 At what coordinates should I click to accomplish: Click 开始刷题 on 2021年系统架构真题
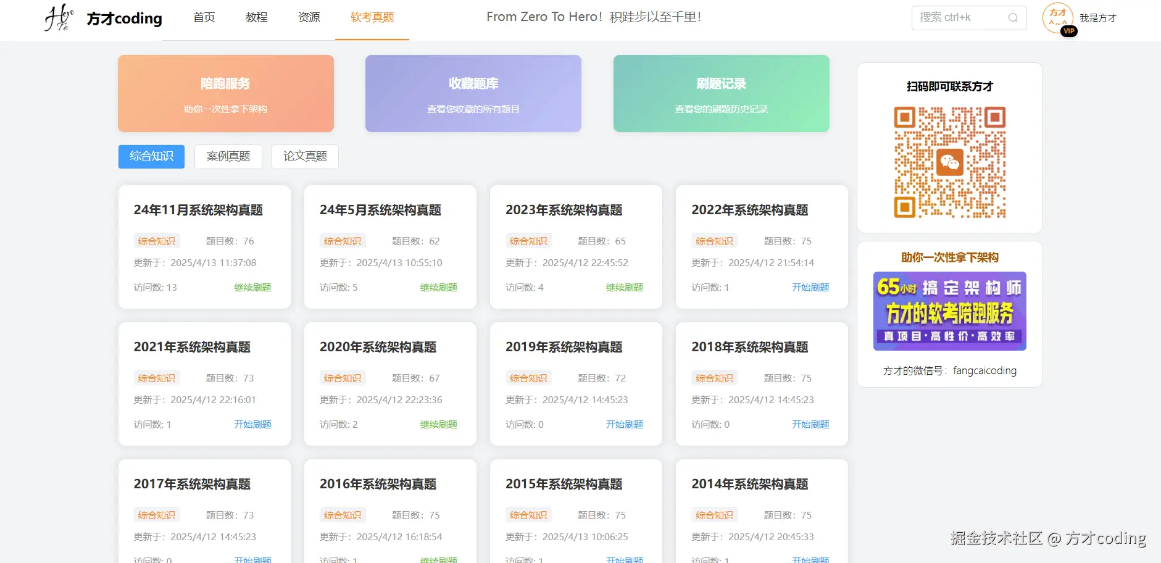tap(253, 425)
